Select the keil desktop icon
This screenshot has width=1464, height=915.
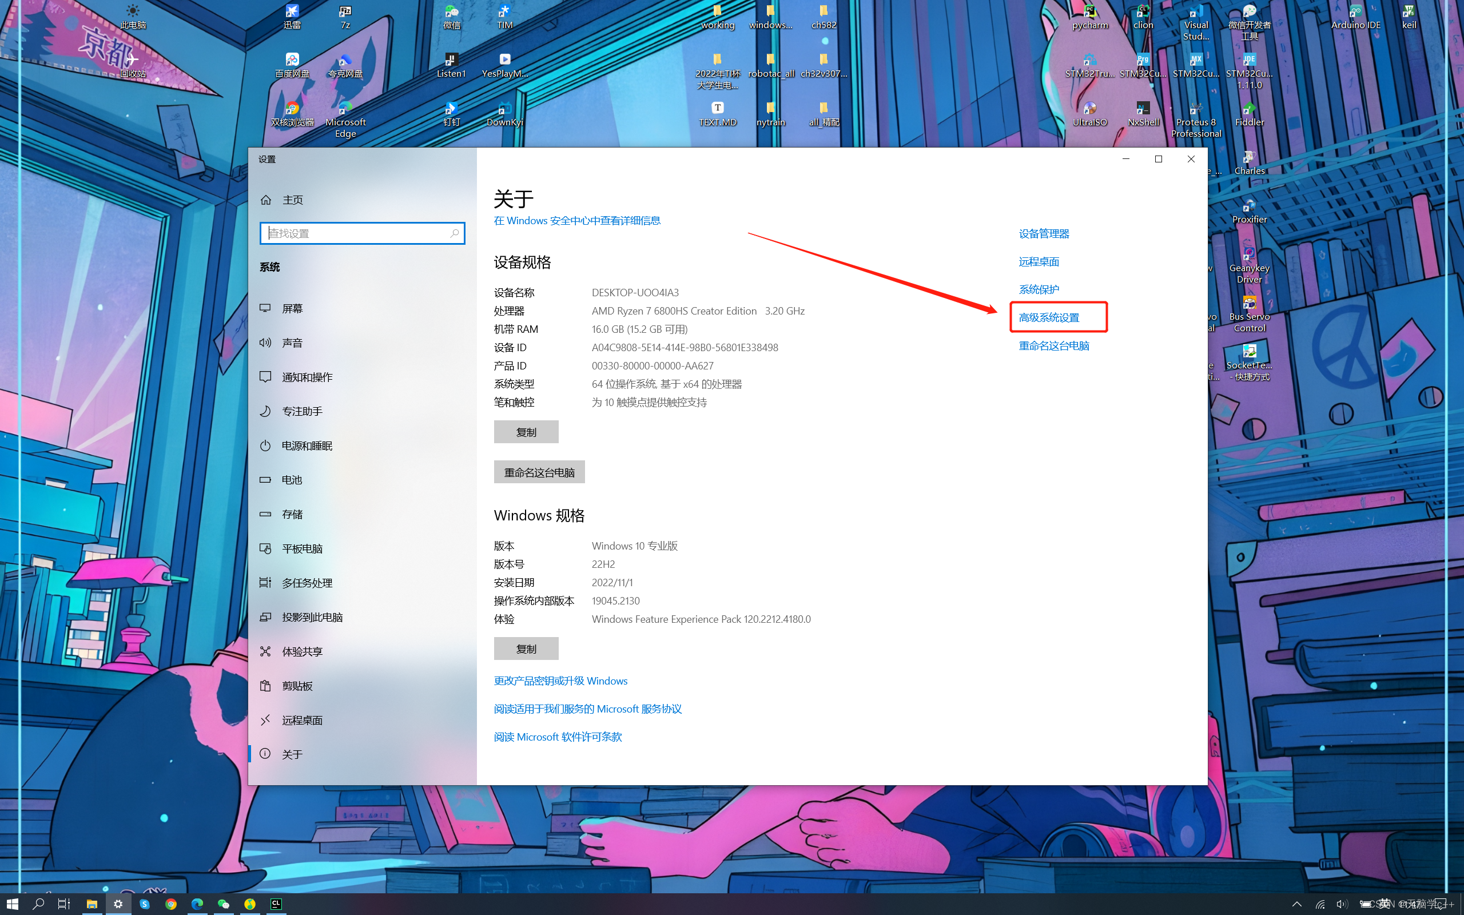(x=1409, y=17)
